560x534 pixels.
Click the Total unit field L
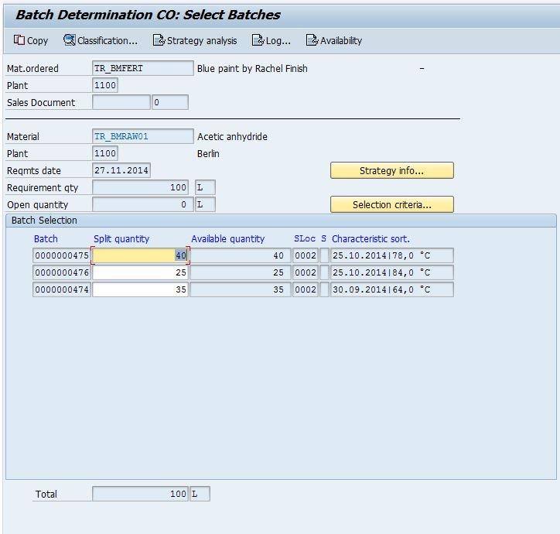[200, 494]
